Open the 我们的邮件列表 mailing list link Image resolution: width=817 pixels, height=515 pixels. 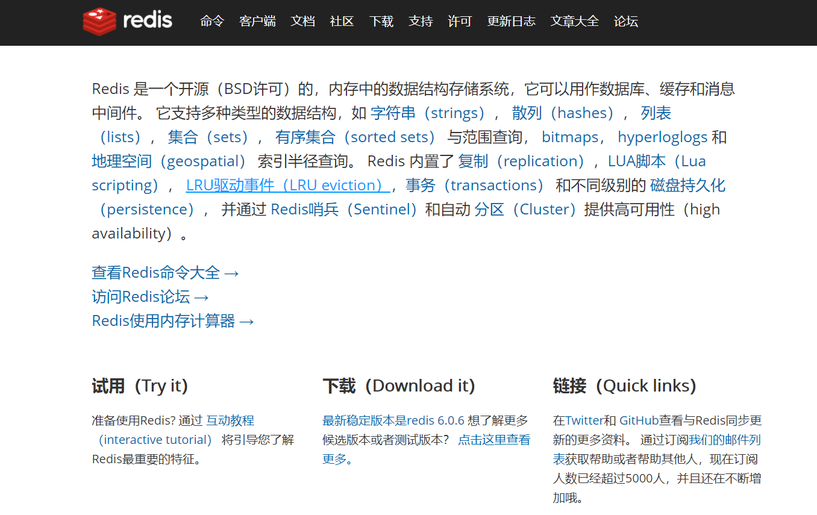click(x=725, y=440)
